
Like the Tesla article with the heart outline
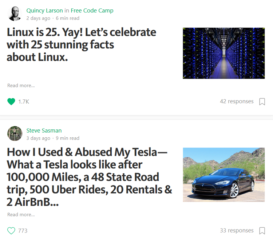tap(11, 231)
